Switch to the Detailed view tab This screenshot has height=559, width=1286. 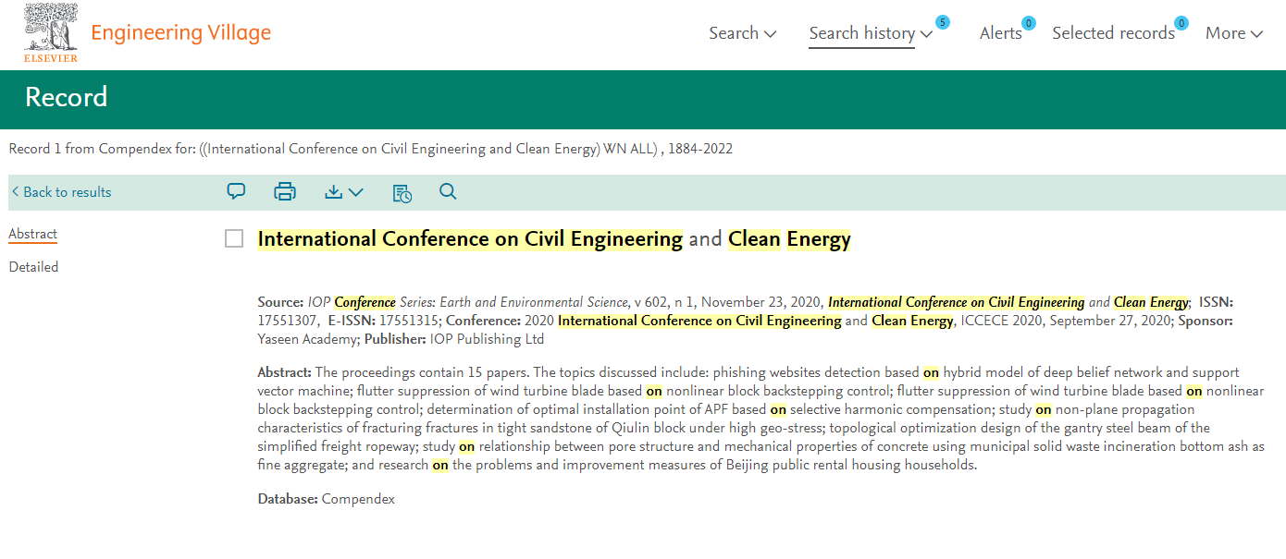click(33, 267)
